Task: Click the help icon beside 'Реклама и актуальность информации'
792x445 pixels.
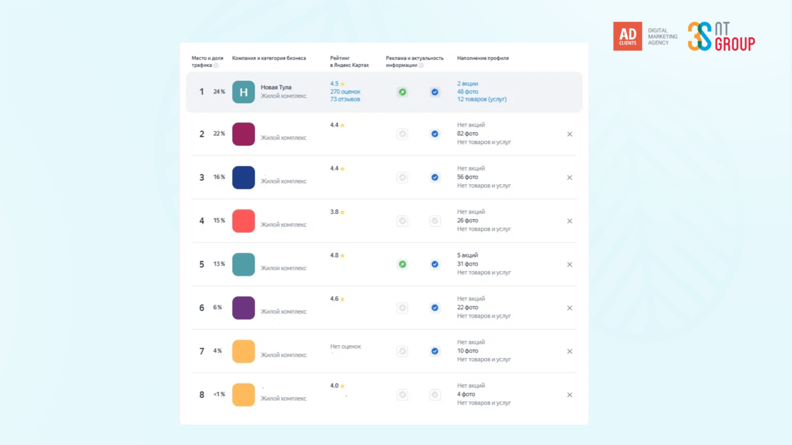Action: tap(421, 66)
